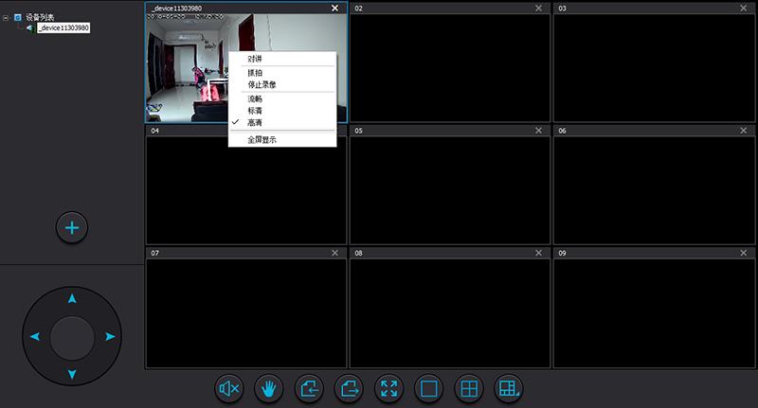Screen dimensions: 758x408
Task: Select empty video pane 08
Action: coord(450,313)
